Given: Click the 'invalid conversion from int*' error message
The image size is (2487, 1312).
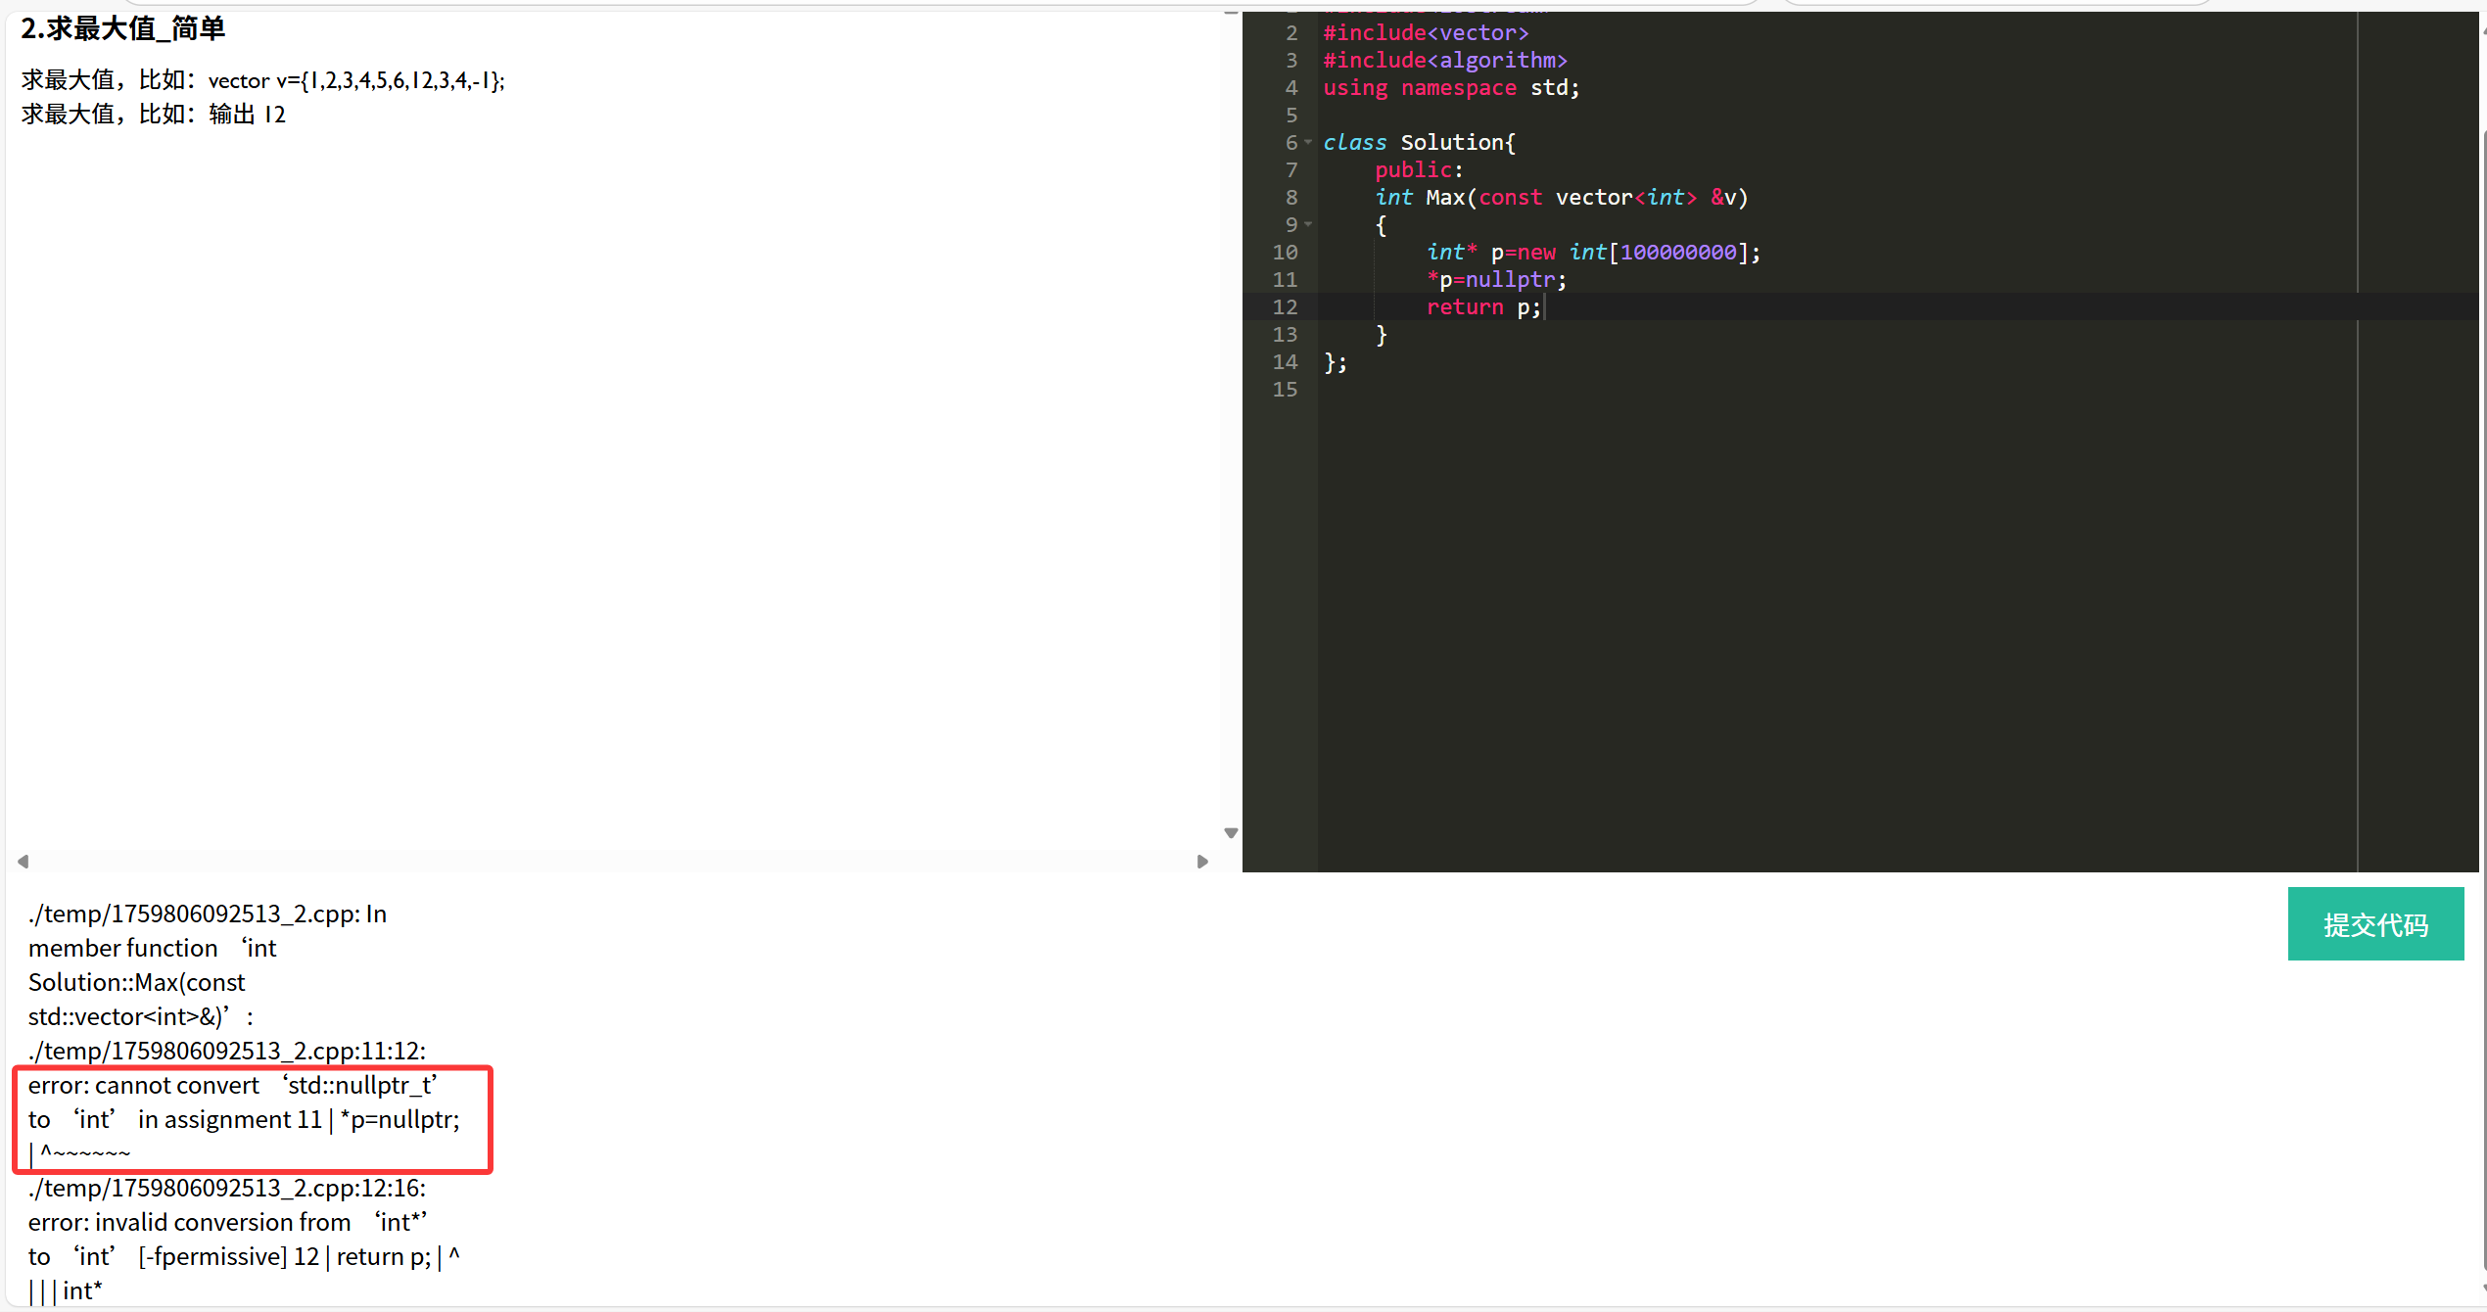Looking at the screenshot, I should 227,1222.
